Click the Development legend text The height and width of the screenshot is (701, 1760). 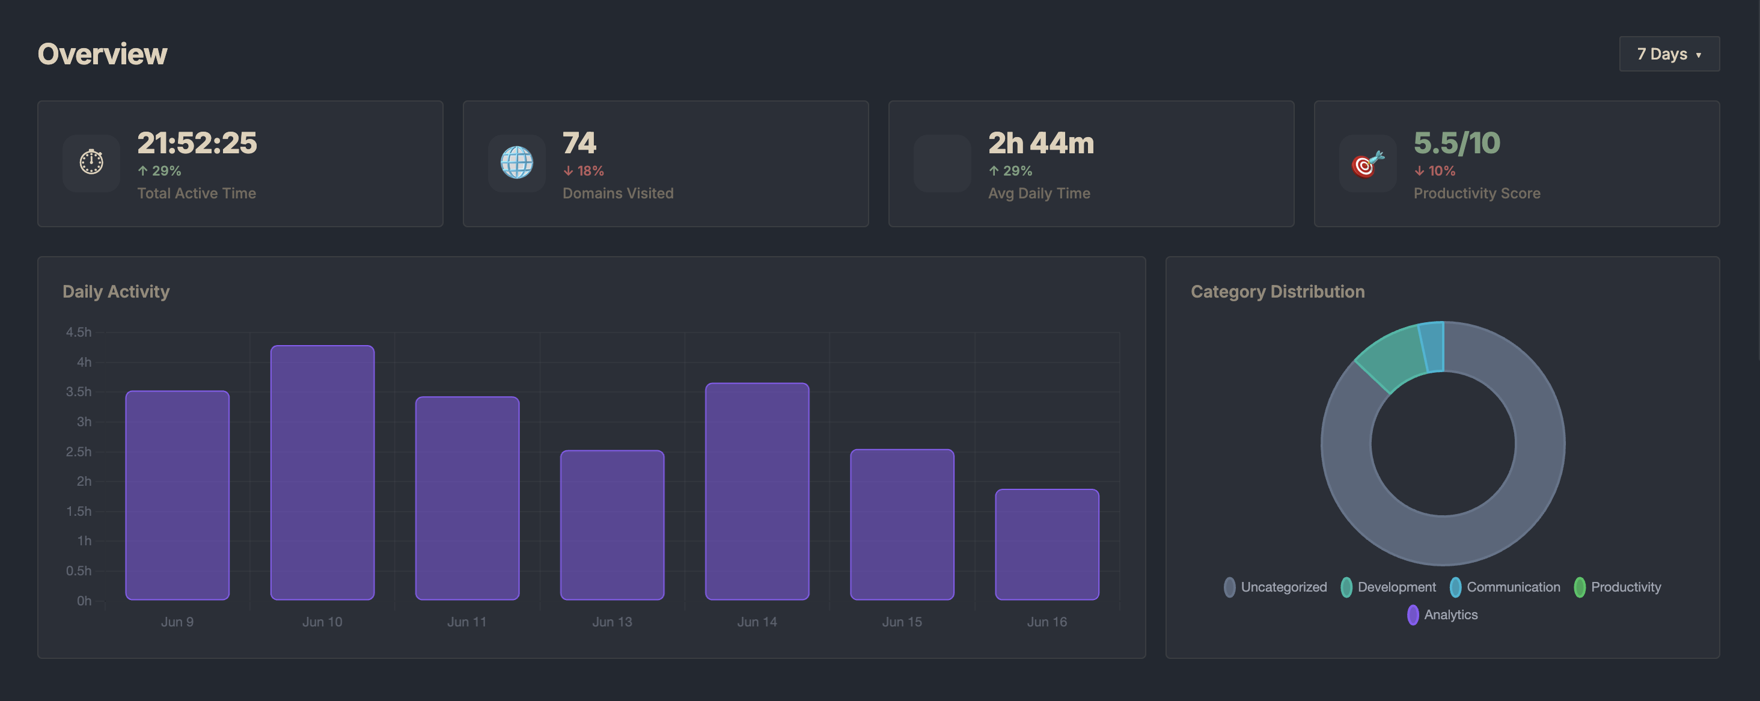tap(1396, 587)
